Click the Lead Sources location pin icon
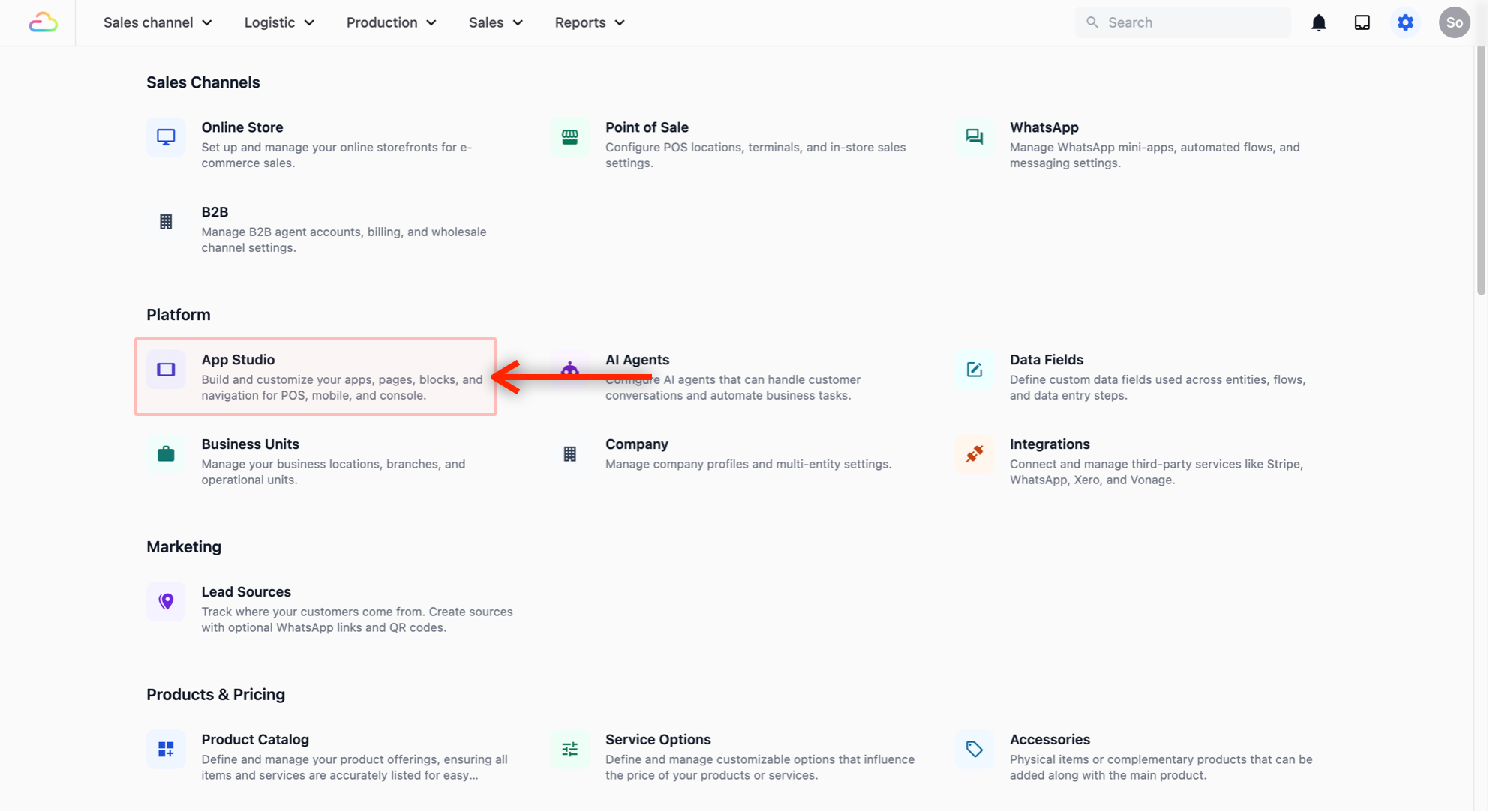 166,601
